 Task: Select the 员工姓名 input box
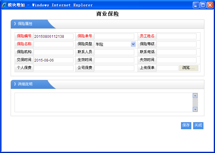click(x=176, y=37)
